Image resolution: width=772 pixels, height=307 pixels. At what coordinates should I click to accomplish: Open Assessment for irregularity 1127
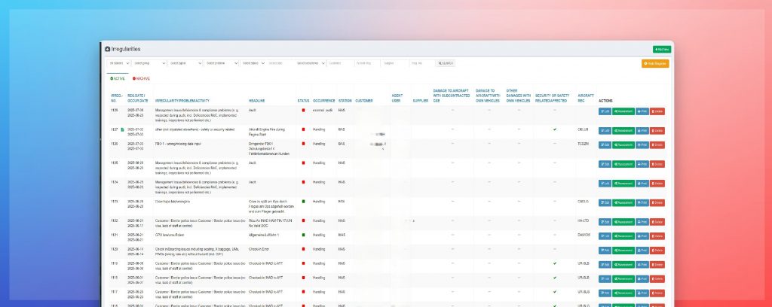click(x=623, y=130)
